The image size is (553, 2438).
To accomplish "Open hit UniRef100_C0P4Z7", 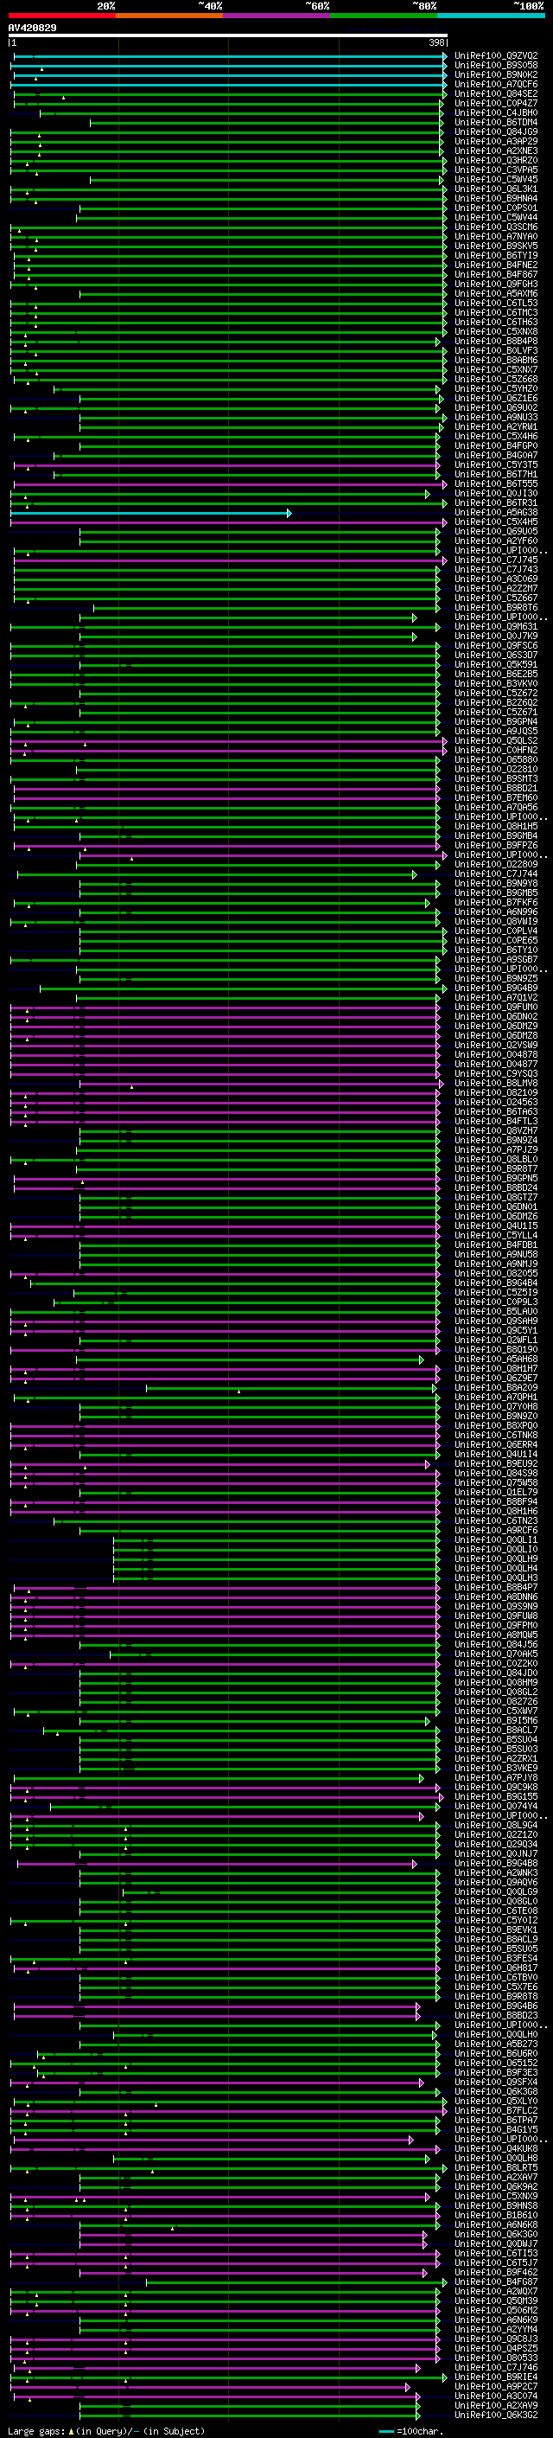I will click(496, 103).
